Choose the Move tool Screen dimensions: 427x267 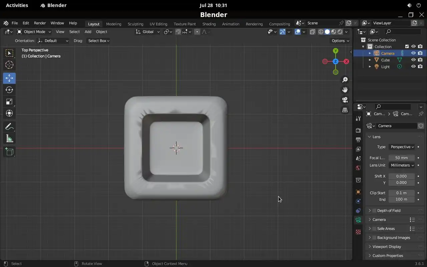9,78
